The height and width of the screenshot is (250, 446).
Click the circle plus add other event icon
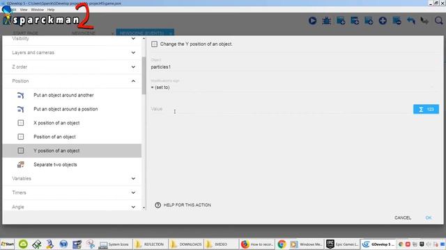coord(383,21)
